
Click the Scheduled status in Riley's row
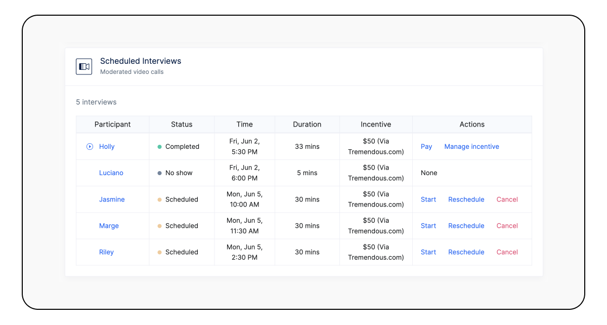[x=178, y=252]
